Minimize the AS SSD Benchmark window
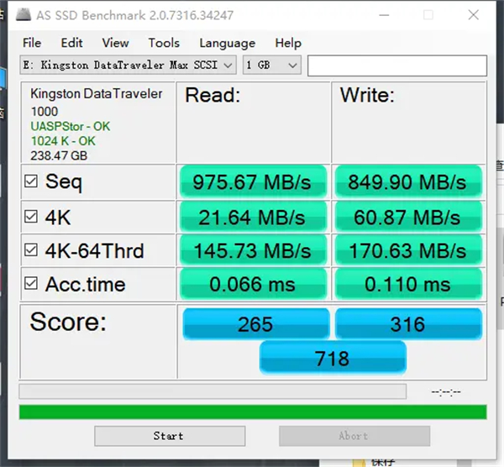Viewport: 504px width, 467px height. click(384, 15)
